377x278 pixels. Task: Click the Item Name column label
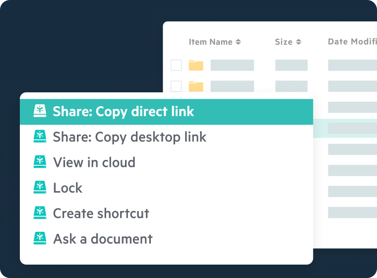click(210, 42)
